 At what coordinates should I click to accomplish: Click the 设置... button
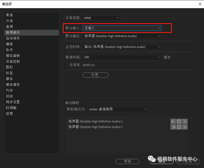click(x=96, y=75)
